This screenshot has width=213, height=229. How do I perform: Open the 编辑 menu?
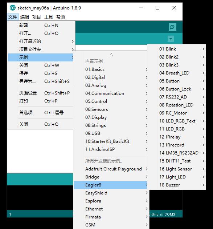point(25,17)
